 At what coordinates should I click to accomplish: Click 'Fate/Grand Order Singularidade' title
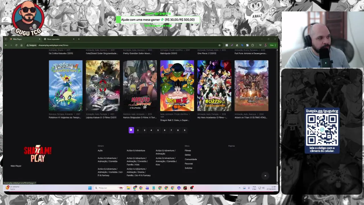(x=102, y=54)
